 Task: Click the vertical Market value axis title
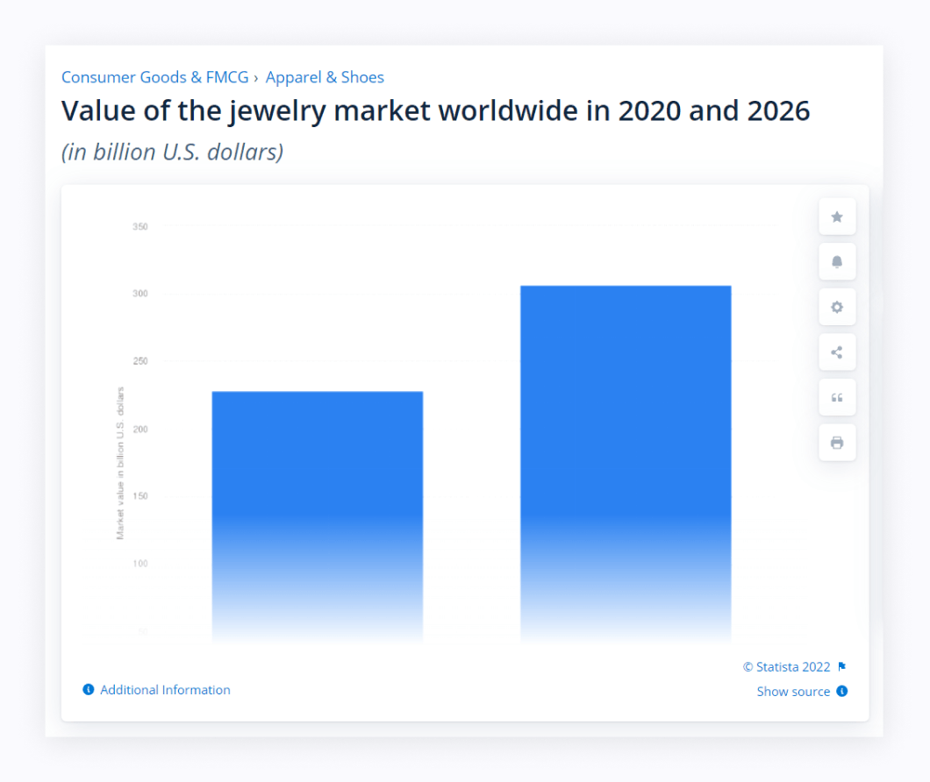pos(120,463)
